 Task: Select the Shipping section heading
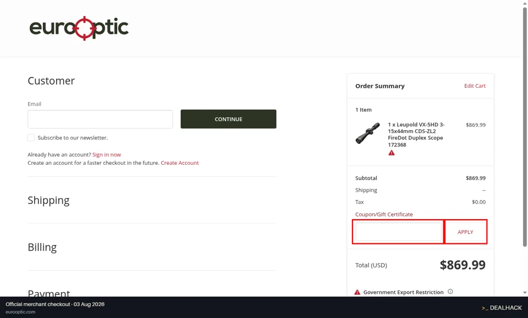[x=48, y=200]
